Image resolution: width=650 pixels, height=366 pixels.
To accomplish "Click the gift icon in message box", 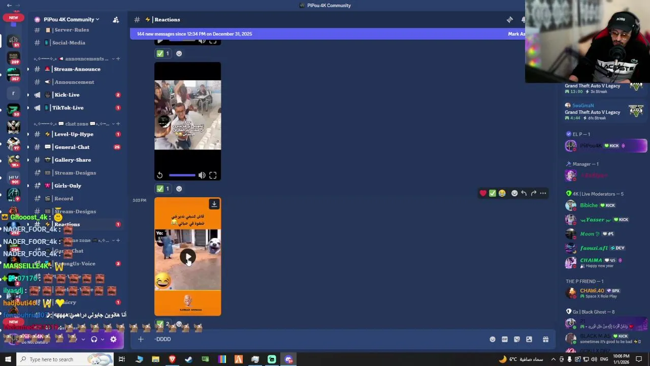I will click(x=545, y=339).
